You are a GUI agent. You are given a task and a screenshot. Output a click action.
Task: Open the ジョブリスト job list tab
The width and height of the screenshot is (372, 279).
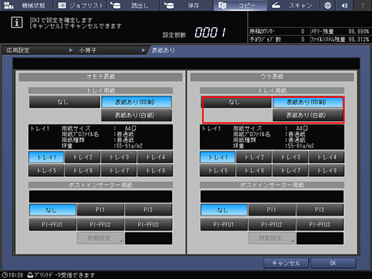[x=81, y=5]
